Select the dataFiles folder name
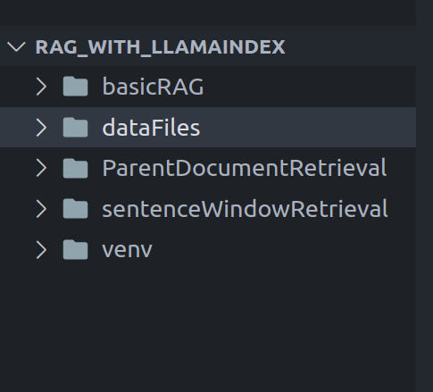Viewport: 433px width, 392px height. pos(151,128)
